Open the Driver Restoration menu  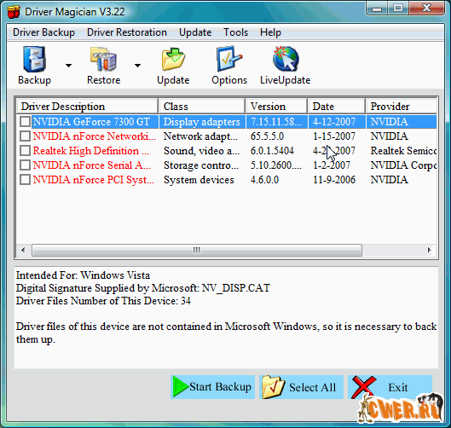127,32
